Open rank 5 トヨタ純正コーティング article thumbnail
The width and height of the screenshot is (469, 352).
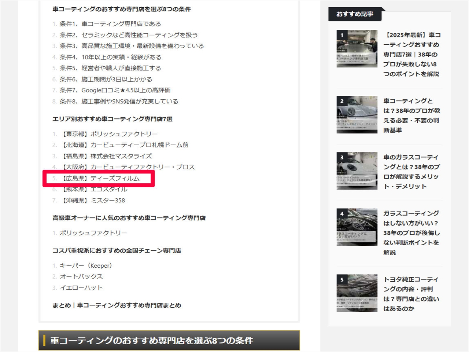[357, 293]
